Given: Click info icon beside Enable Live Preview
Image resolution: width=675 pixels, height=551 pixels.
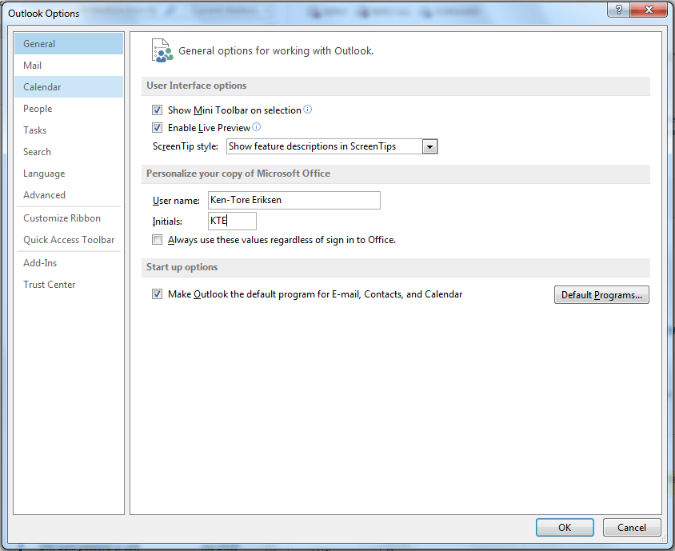Looking at the screenshot, I should (256, 127).
